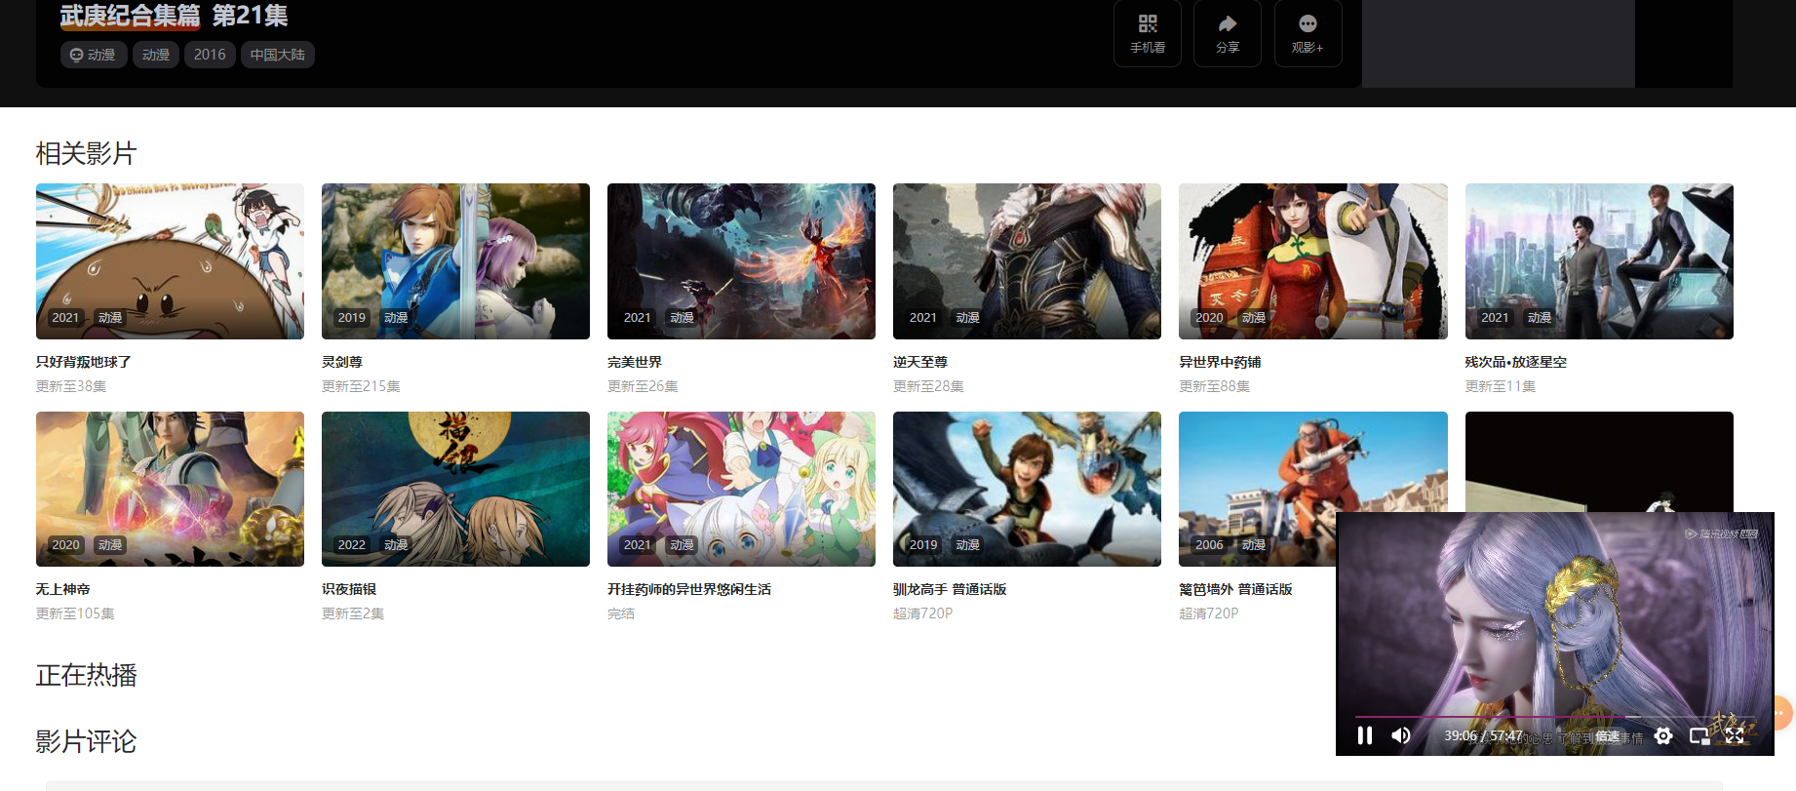The image size is (1796, 791).
Task: Click the 影片评论 section heading
Action: 86,741
